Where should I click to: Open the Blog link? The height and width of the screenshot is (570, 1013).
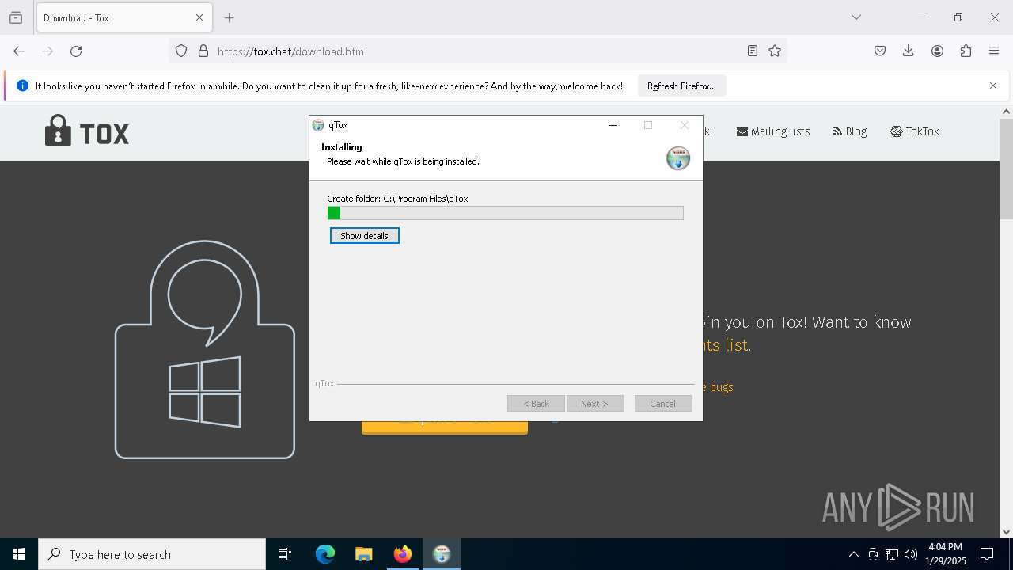pos(850,131)
